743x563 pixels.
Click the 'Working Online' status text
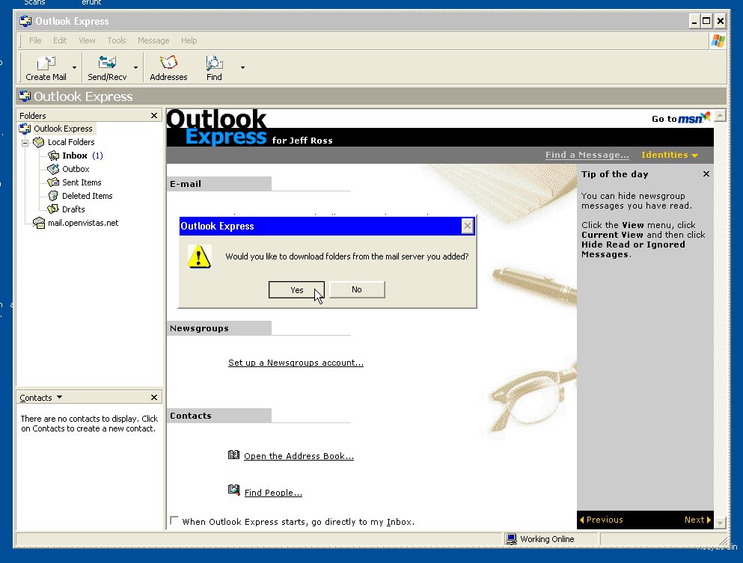coord(547,539)
